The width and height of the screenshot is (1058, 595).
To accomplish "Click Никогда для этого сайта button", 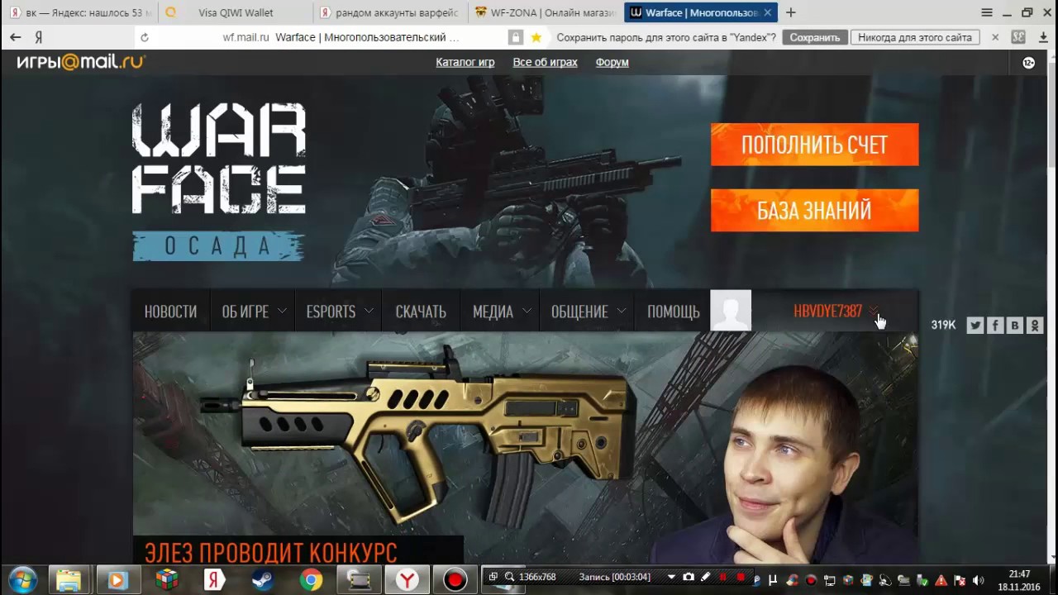I will tap(915, 37).
